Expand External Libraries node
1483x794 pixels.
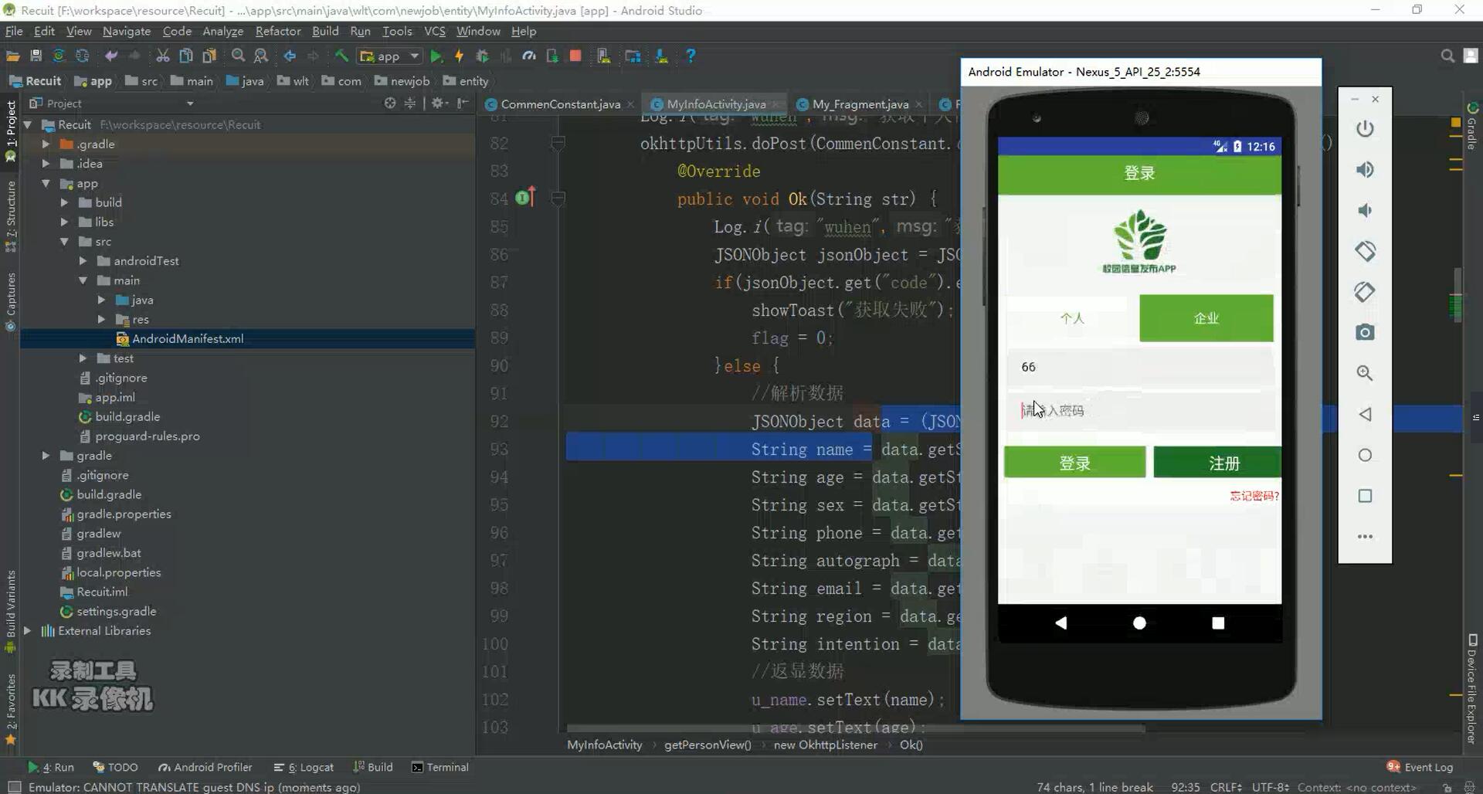point(27,630)
